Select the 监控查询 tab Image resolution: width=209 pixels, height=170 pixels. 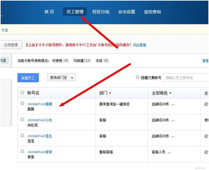(x=152, y=12)
